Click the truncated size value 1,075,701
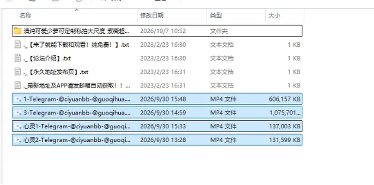 click(285, 112)
